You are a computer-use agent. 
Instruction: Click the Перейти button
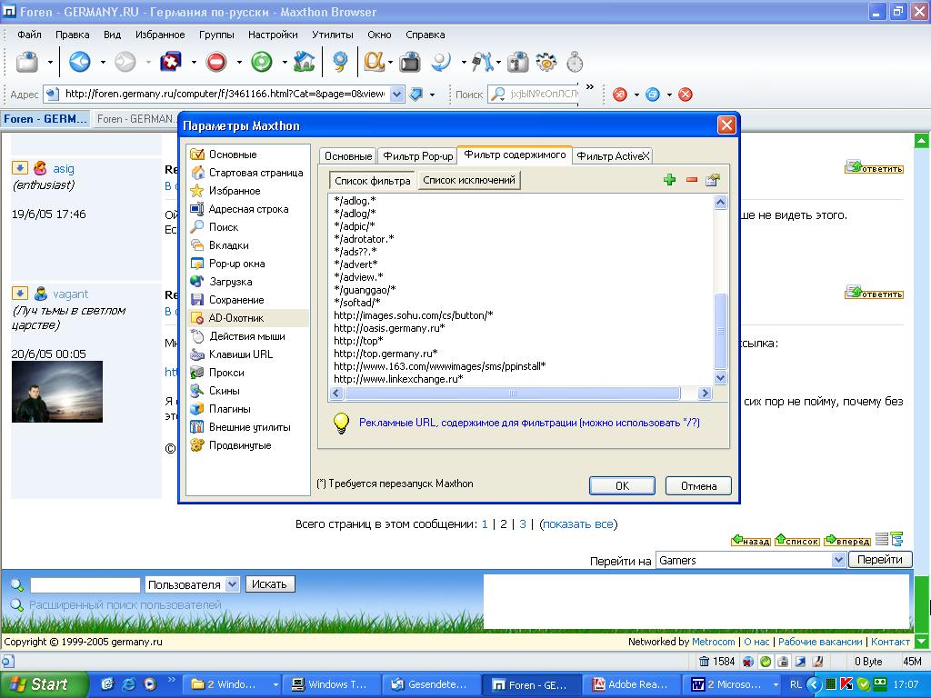880,559
